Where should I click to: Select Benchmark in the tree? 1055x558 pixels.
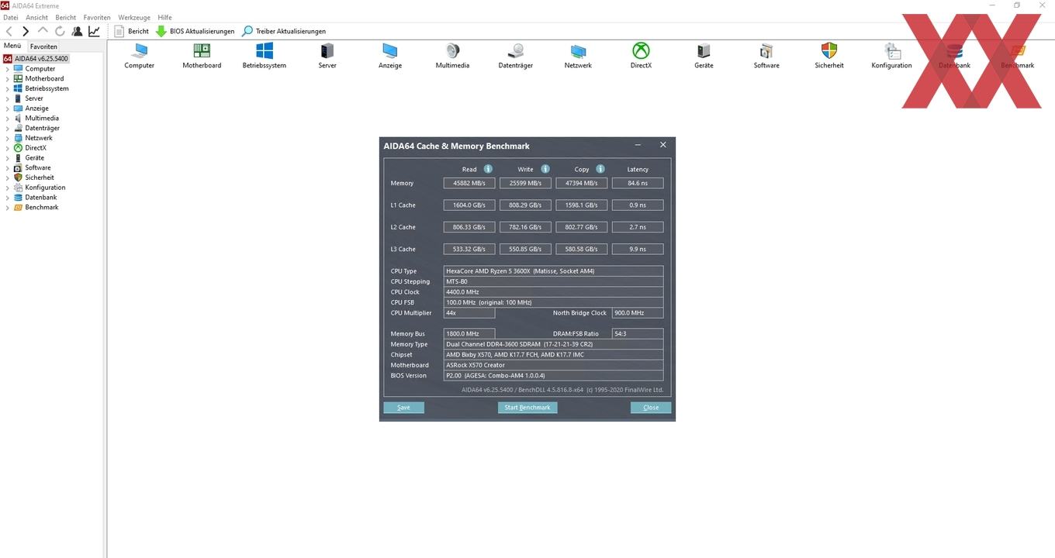tap(41, 208)
